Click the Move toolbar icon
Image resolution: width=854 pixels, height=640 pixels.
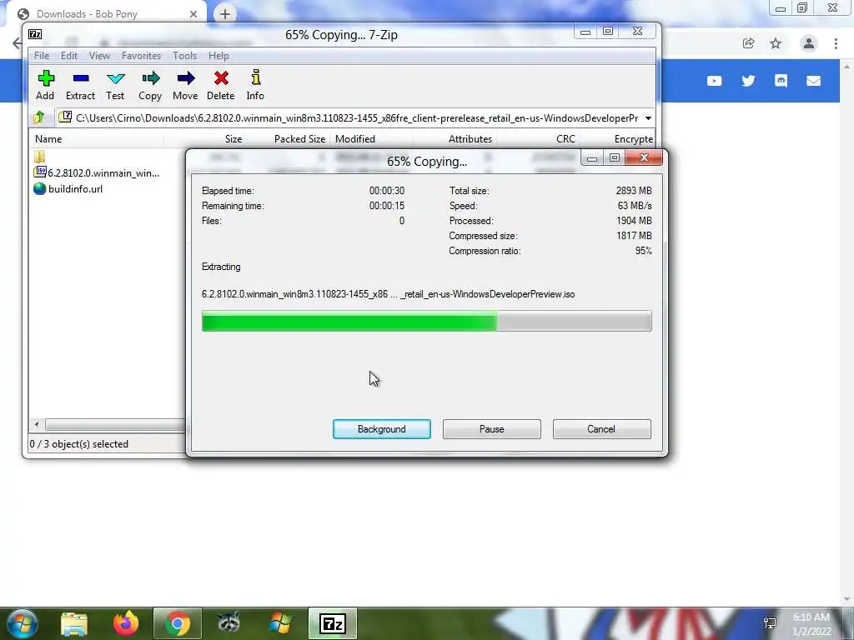tap(185, 84)
